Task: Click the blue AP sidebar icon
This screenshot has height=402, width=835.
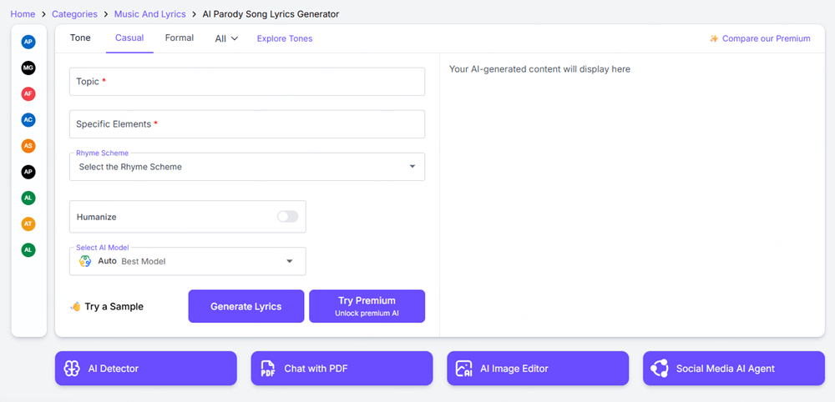Action: click(x=28, y=42)
